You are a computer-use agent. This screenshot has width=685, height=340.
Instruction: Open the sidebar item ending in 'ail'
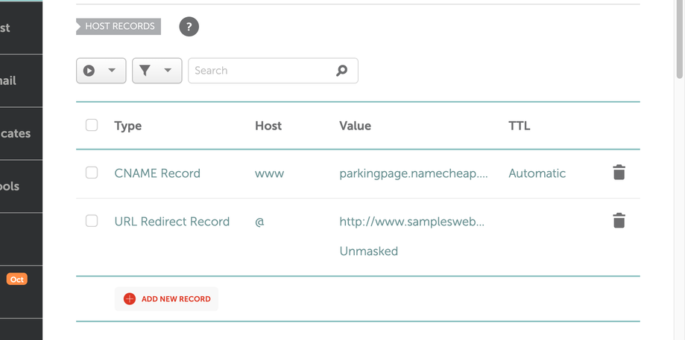click(x=21, y=80)
